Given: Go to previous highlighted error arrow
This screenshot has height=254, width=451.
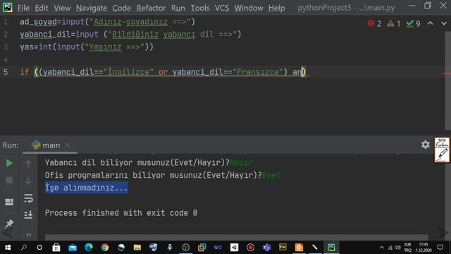Looking at the screenshot, I should point(431,23).
